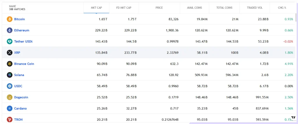Screen dimensions: 298x124
Task: Click the XRP logo icon
Action: coord(10,53)
